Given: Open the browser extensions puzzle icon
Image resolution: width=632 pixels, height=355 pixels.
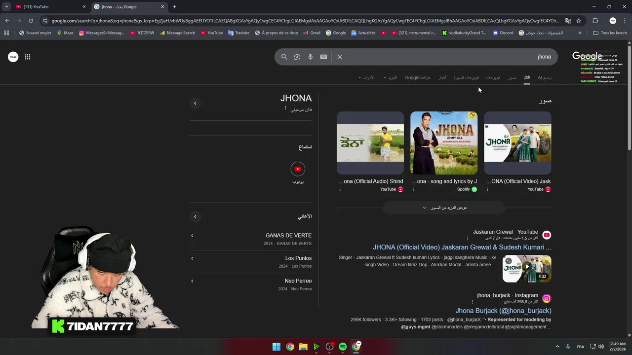Looking at the screenshot, I should 595,21.
